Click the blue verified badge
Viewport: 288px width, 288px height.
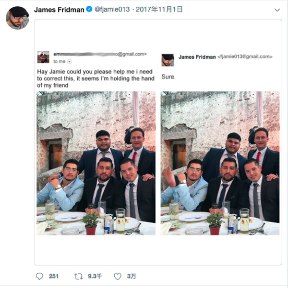89,10
